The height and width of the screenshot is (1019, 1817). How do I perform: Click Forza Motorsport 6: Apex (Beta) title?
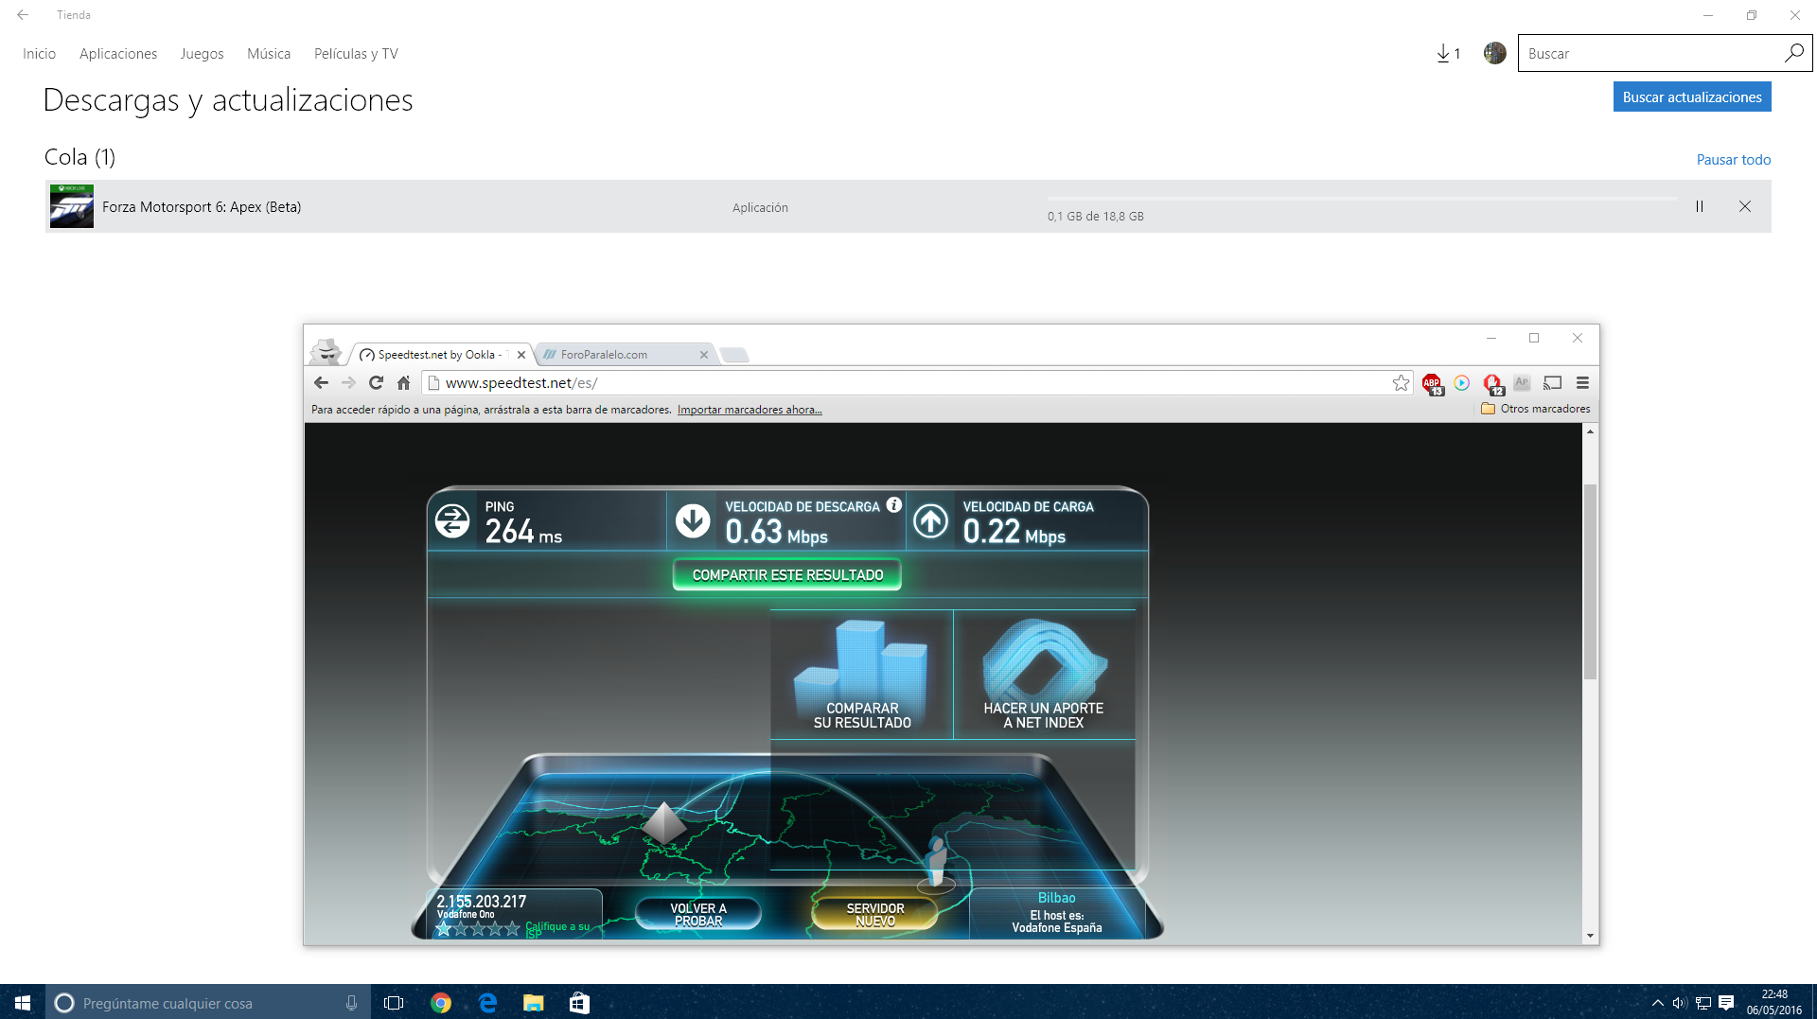pos(202,207)
